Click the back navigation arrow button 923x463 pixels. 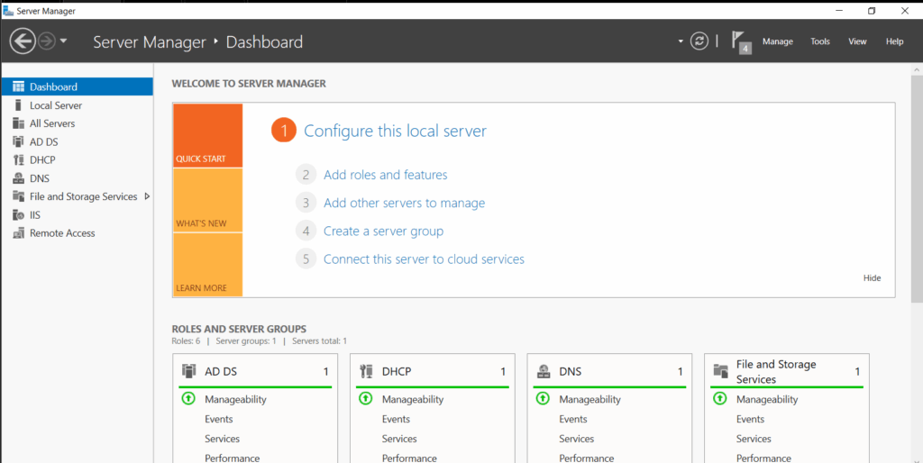point(23,41)
